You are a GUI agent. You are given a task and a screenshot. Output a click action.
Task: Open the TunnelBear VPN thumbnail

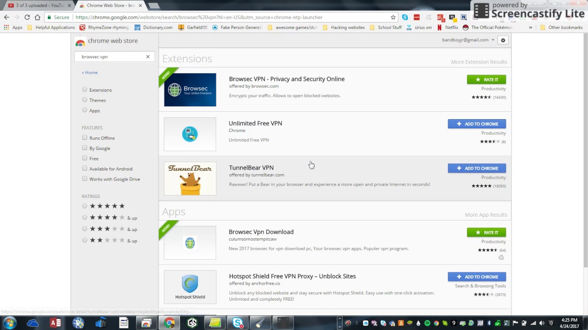pyautogui.click(x=190, y=179)
